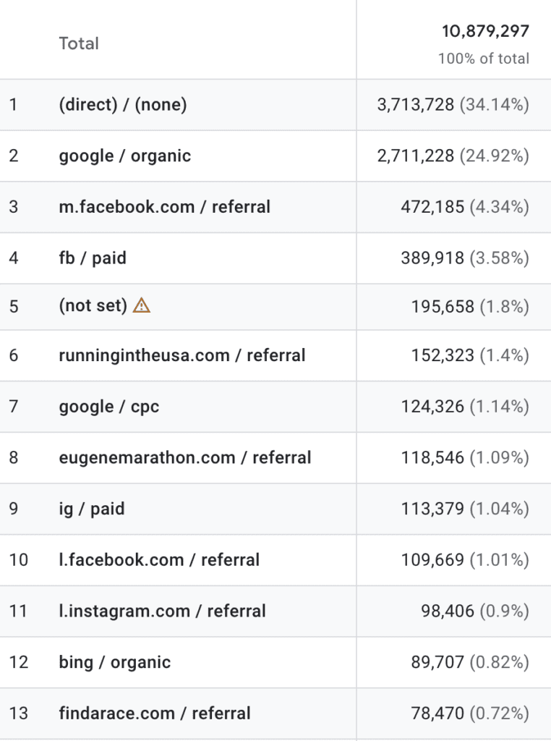Screen dimensions: 551x741
Task: Click l.instagram.com / referral label
Action: pyautogui.click(x=162, y=611)
